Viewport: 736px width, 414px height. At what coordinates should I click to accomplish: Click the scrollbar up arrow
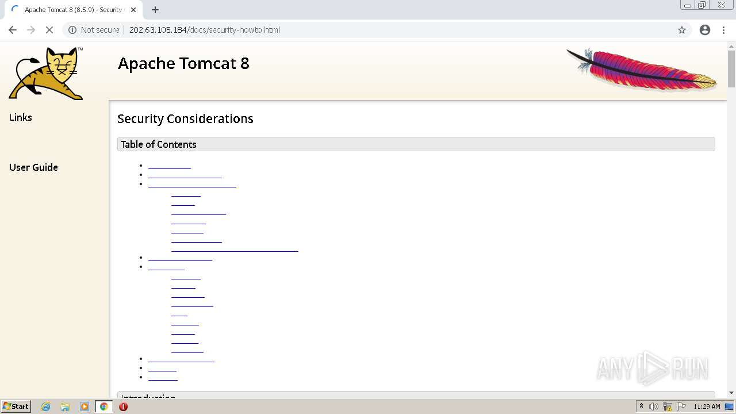pyautogui.click(x=731, y=45)
